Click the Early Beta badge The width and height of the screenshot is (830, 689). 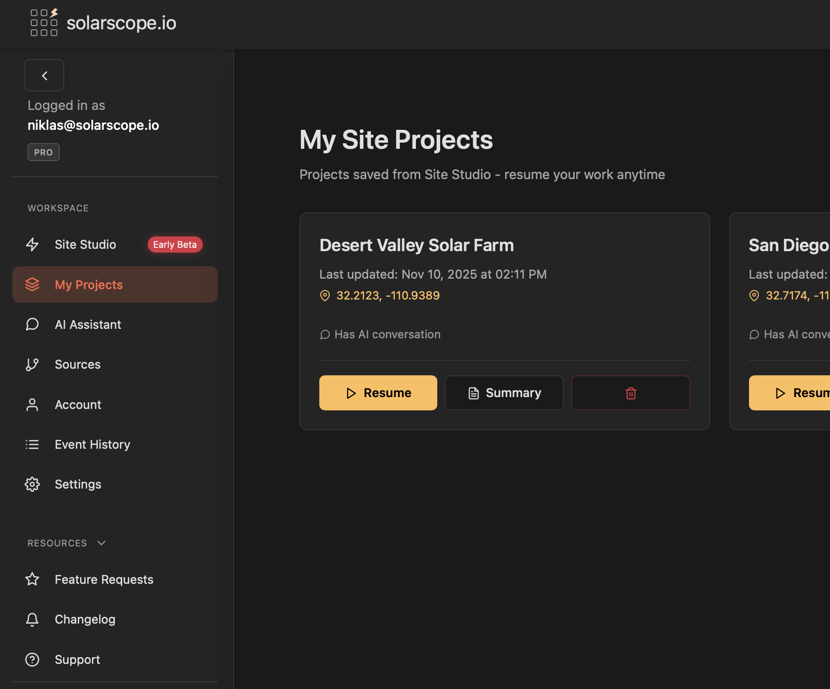(x=175, y=245)
